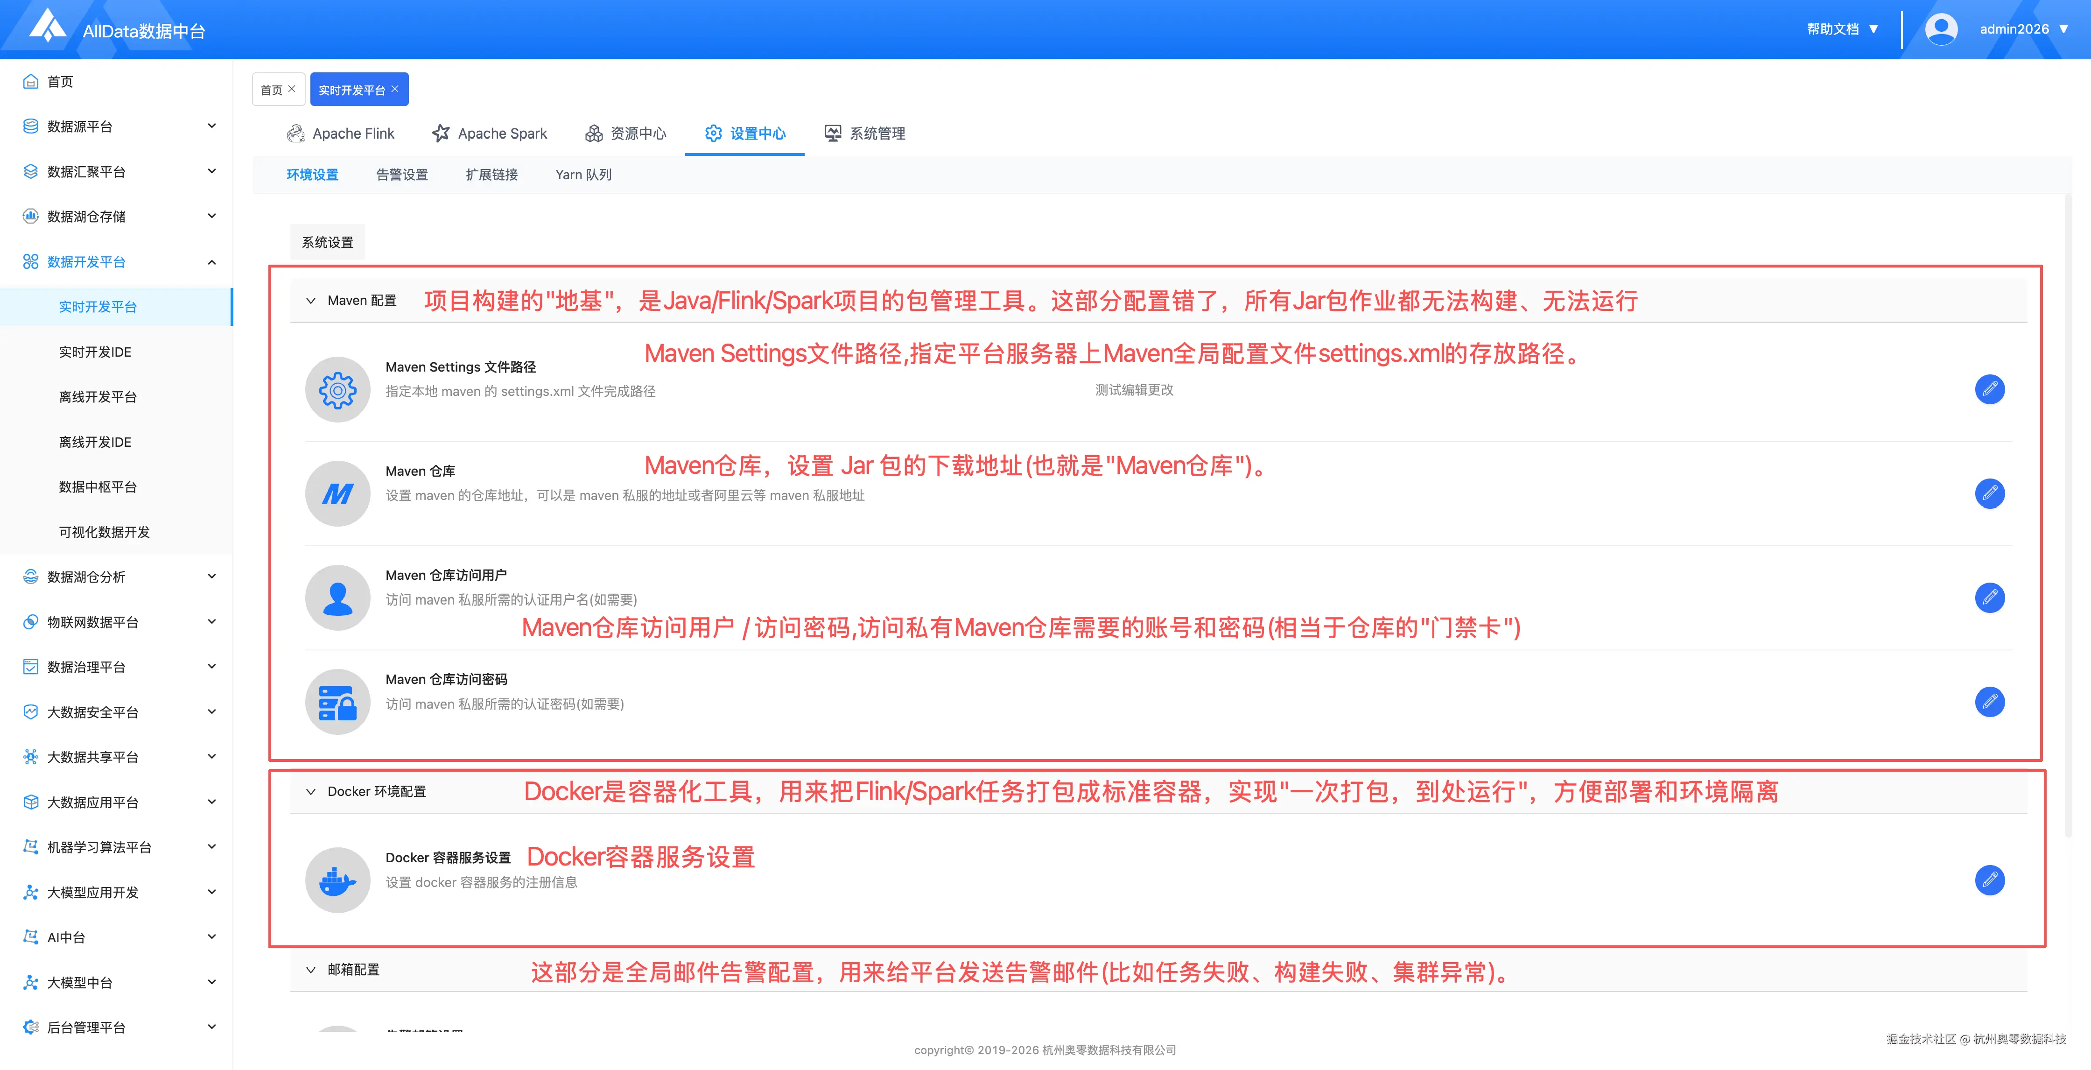Switch to 资源中心 tab
2091x1070 pixels.
[626, 133]
